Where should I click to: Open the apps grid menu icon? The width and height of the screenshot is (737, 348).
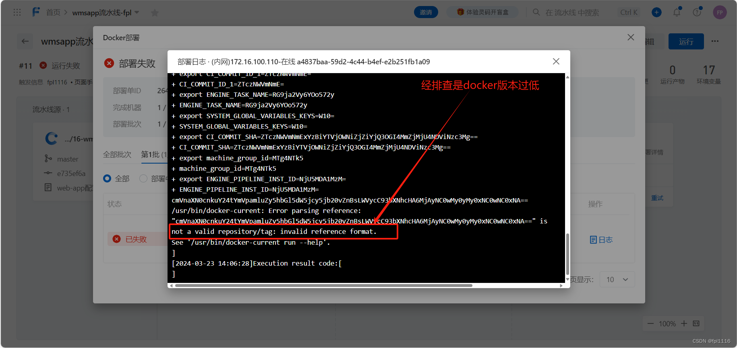tap(17, 12)
